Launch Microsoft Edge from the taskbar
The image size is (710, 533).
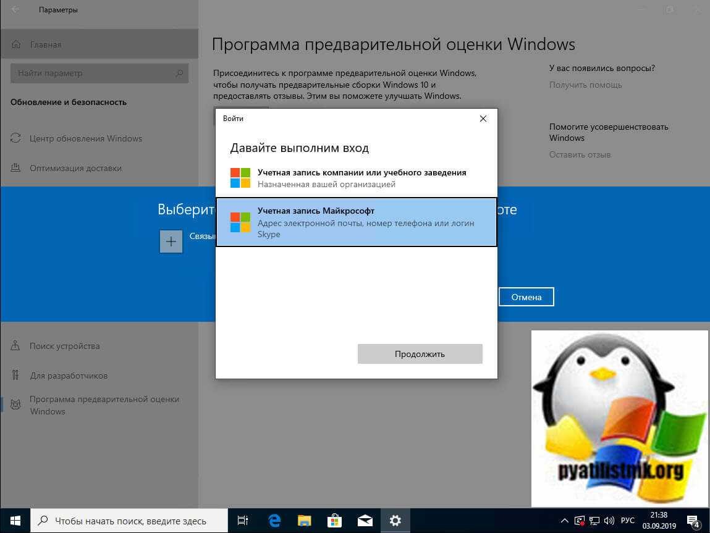(x=274, y=521)
